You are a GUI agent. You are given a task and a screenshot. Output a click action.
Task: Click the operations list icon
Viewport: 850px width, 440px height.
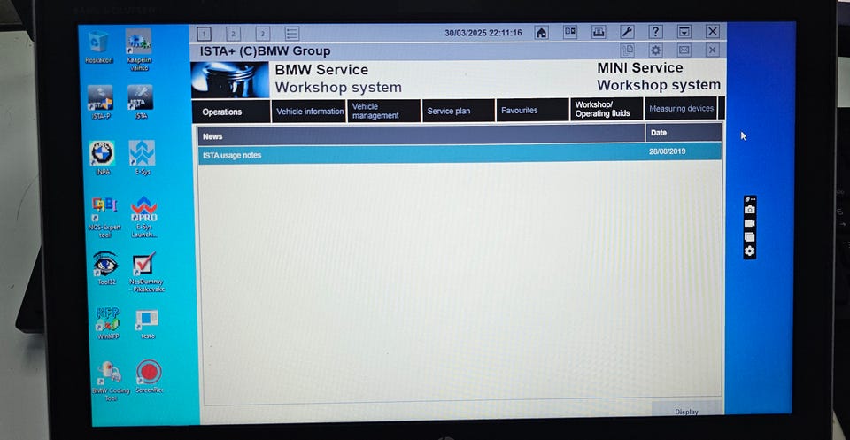[x=292, y=34]
